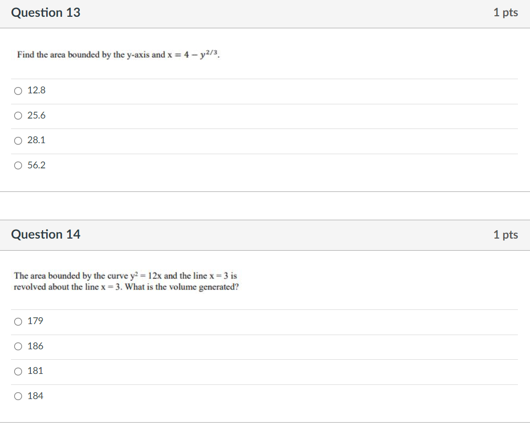Click the Question 13 heading
This screenshot has width=530, height=430.
[46, 12]
